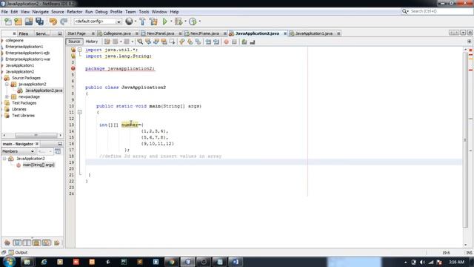Viewport: 474px width, 267px height.
Task: Click the Comment code icon in editor toolbar
Action: point(244,42)
